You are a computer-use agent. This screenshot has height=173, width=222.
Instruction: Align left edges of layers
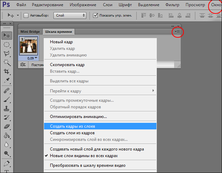tap(171, 15)
